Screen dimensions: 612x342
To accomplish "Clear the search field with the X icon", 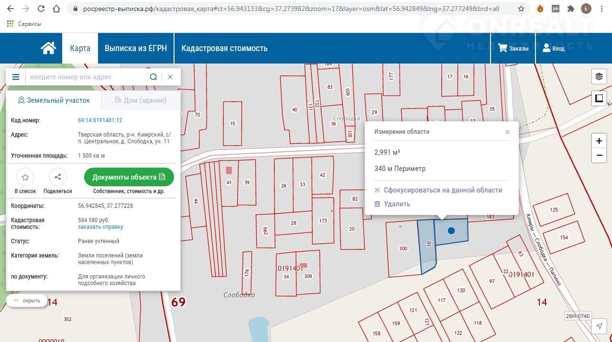I will (x=170, y=77).
